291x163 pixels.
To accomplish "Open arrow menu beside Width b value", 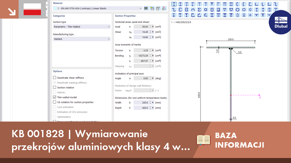I will (153, 102).
